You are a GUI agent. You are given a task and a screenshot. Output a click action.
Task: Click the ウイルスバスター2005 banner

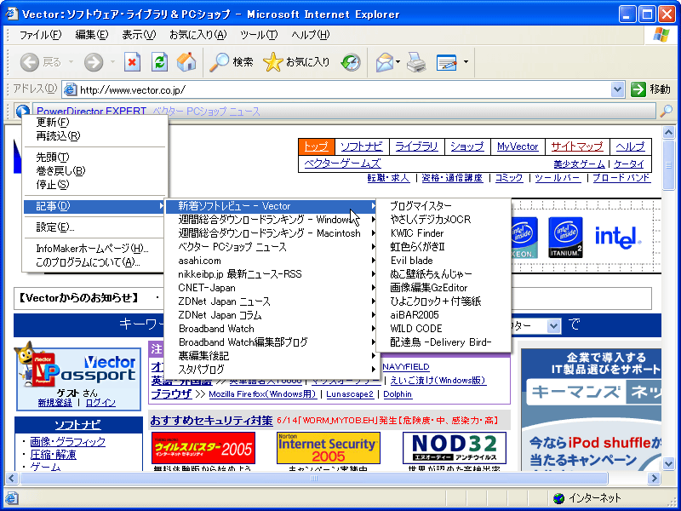tap(203, 448)
